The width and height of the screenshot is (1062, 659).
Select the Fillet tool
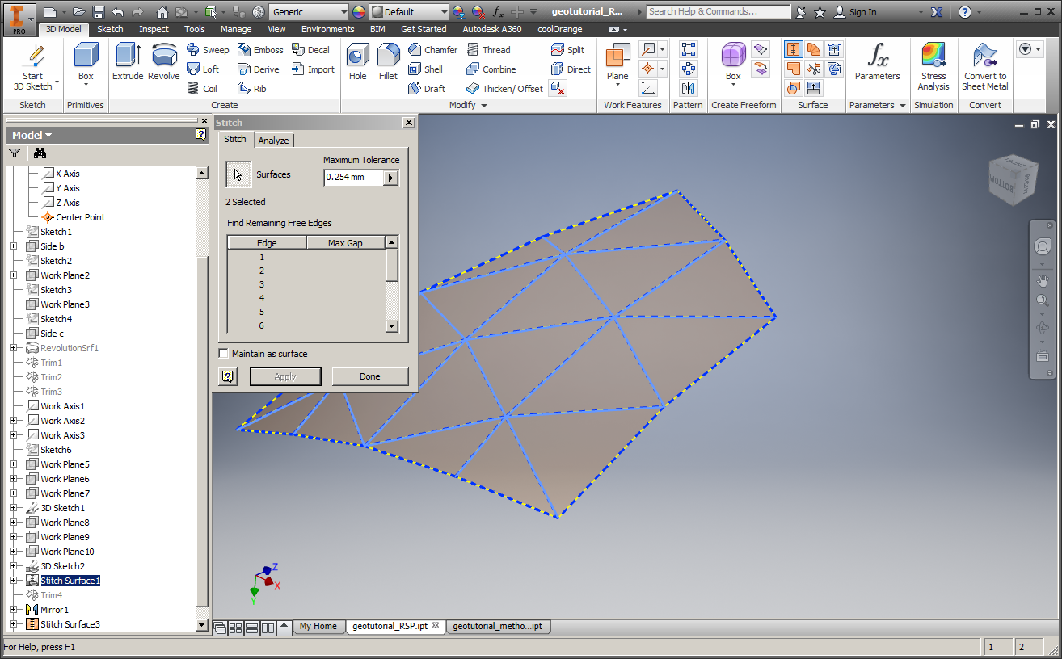[x=388, y=61]
